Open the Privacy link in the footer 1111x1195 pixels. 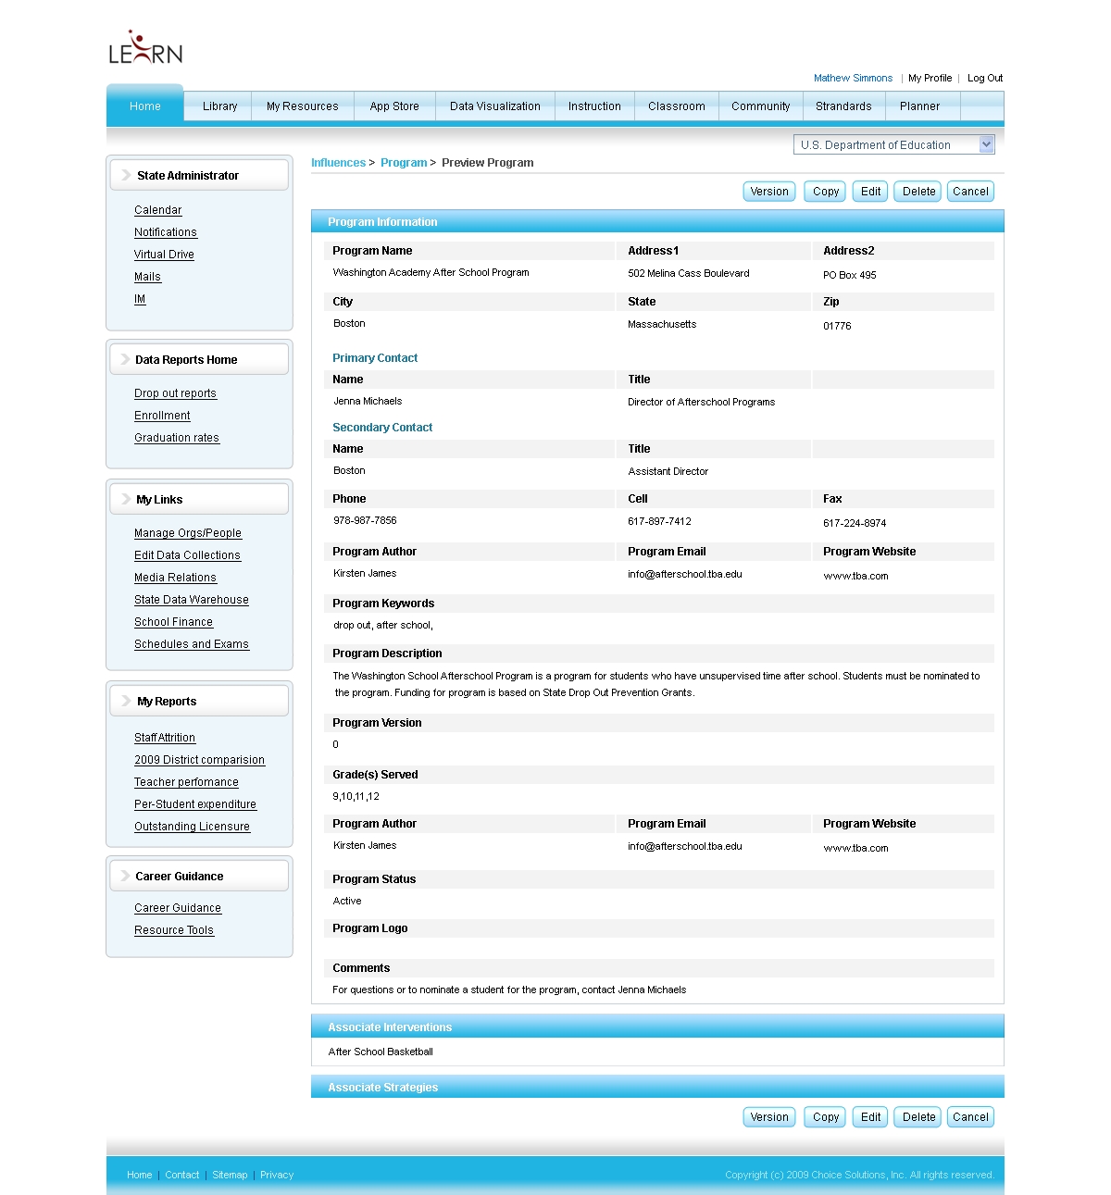[277, 1175]
